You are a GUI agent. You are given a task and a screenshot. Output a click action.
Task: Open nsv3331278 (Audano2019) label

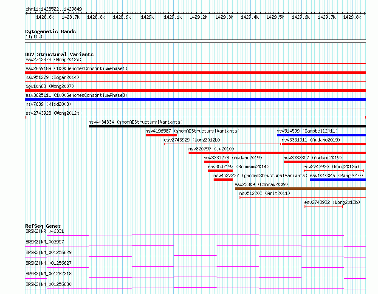point(233,158)
